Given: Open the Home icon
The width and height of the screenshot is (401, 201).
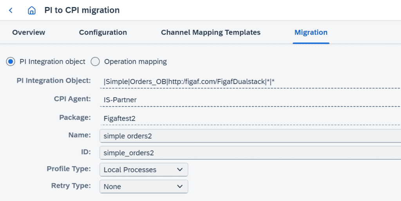Looking at the screenshot, I should [x=31, y=11].
